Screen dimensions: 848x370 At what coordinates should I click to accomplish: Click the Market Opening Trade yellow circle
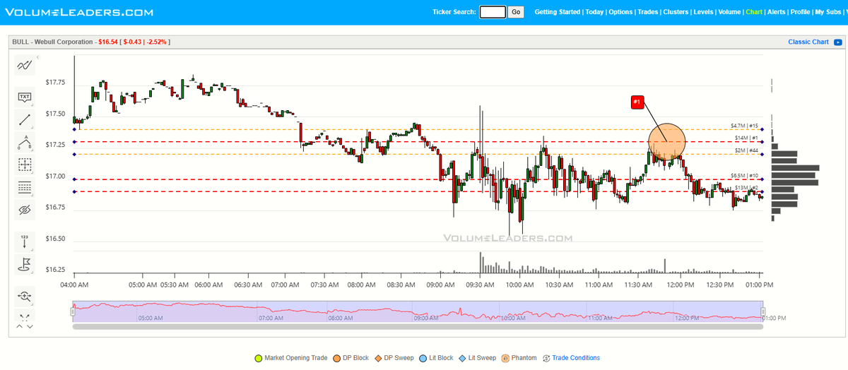click(x=258, y=358)
